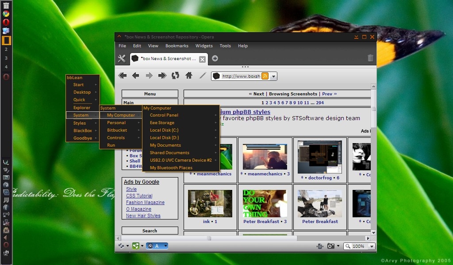Expand the Controls submenu

(121, 137)
